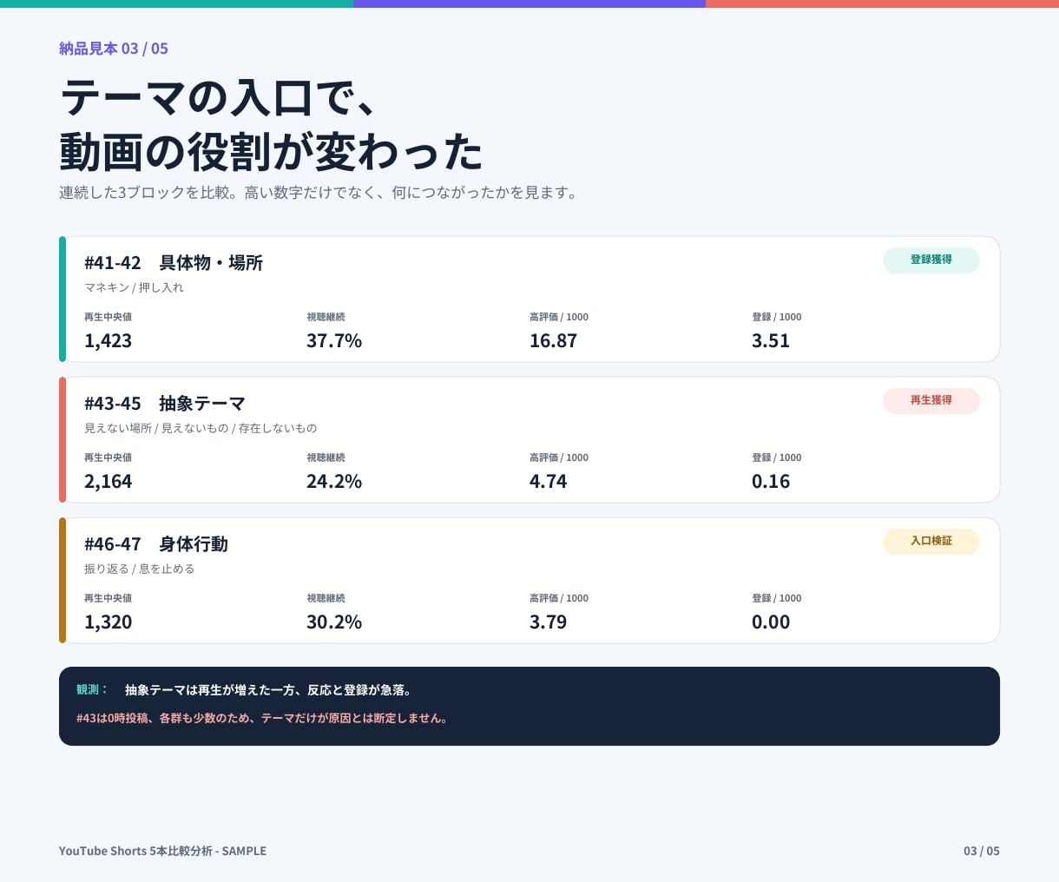Click the header label '納品見本 03 / 05'
Screen dimensions: 1059x882
coord(114,49)
